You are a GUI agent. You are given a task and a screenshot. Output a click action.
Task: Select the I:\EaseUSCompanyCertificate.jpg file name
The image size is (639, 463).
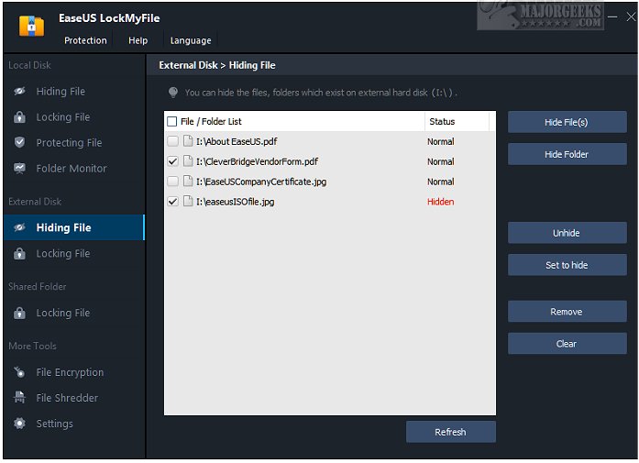[261, 182]
